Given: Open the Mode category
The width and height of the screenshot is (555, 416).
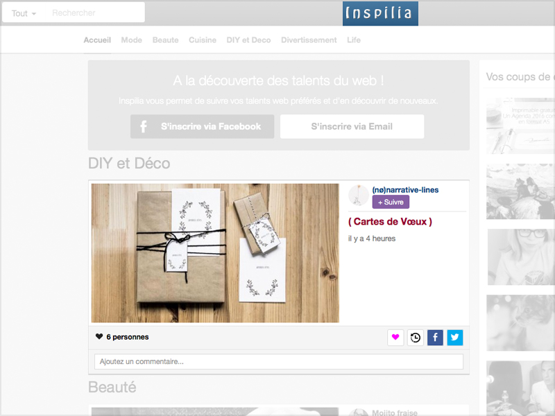Looking at the screenshot, I should (x=131, y=40).
